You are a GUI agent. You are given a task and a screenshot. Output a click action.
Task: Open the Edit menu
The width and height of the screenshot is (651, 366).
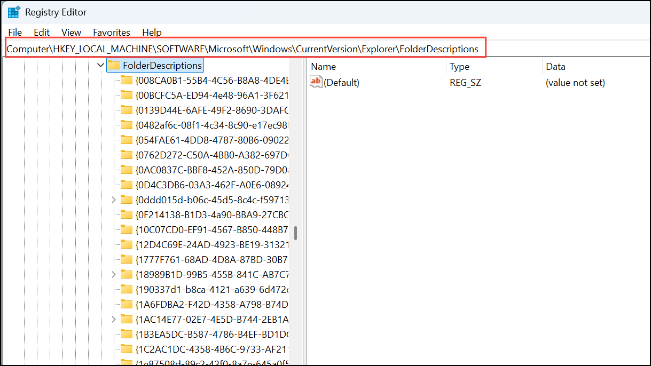tap(42, 33)
